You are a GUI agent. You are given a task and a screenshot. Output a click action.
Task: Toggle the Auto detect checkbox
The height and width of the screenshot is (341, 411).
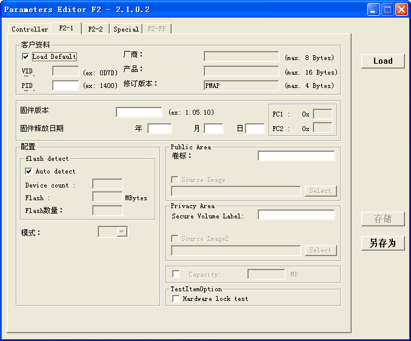click(28, 171)
